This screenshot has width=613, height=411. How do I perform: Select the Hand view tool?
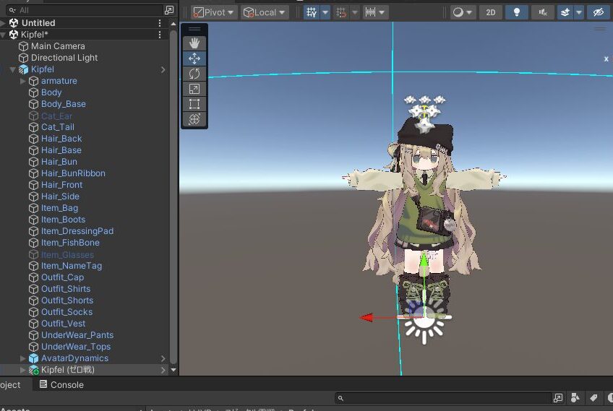pos(194,43)
